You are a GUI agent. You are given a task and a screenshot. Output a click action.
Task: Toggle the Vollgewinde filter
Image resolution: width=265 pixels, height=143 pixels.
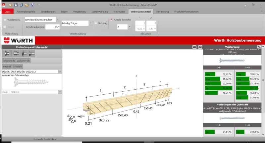click(x=23, y=61)
